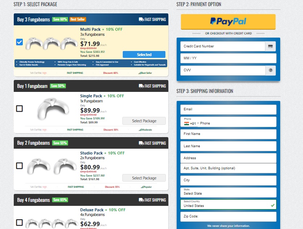Click the India flag icon in Phone field
Image resolution: width=303 pixels, height=229 pixels.
[186, 123]
